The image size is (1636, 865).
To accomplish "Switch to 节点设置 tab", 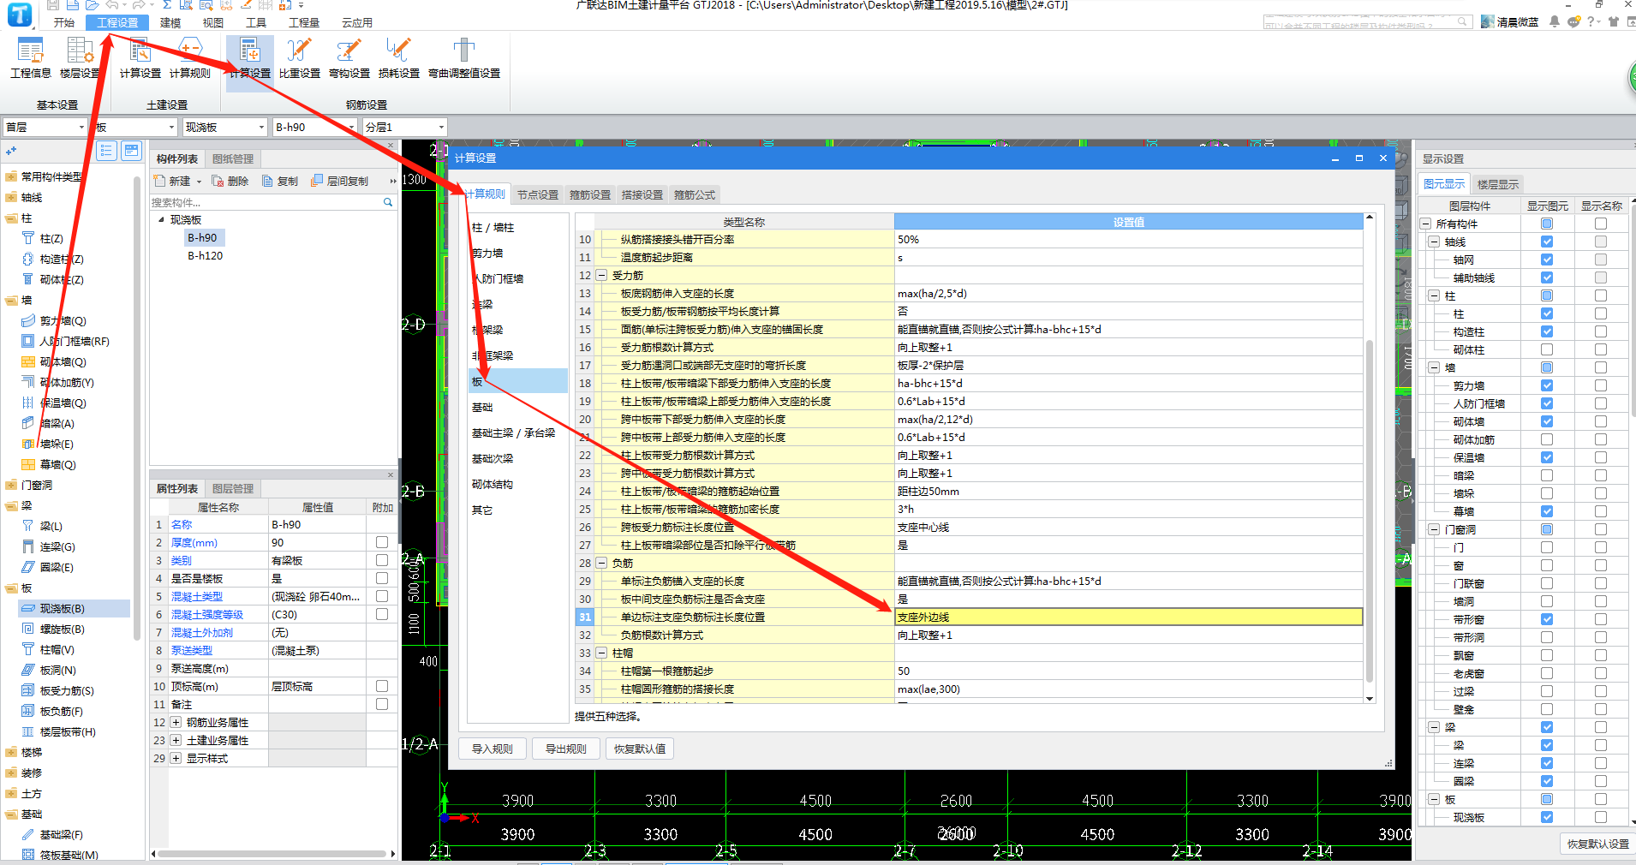I will 538,194.
